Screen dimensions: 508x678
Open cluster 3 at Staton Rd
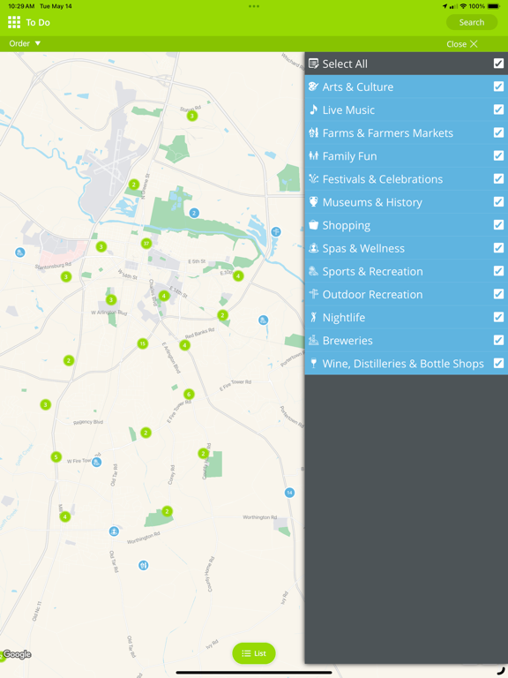coord(192,116)
